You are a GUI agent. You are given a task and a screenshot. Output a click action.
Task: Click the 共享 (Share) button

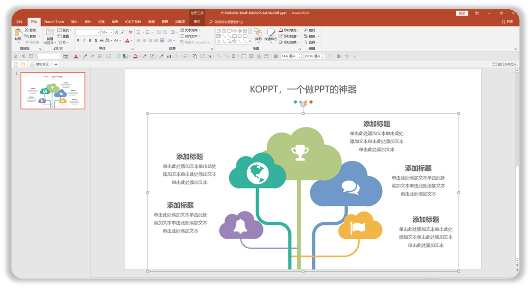[507, 22]
